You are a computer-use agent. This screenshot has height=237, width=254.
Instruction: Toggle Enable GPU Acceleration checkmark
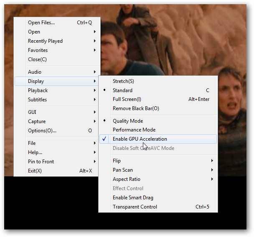[158, 139]
